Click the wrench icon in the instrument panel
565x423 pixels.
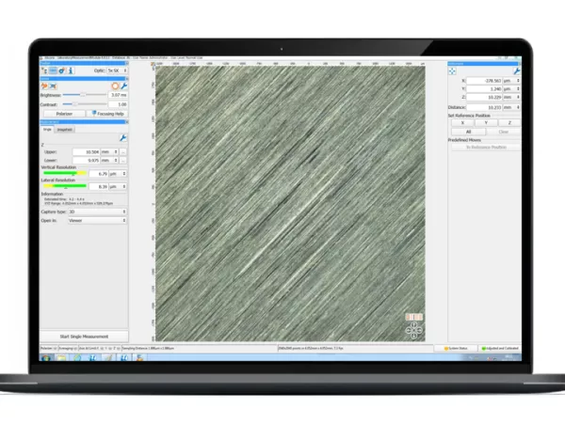(515, 70)
